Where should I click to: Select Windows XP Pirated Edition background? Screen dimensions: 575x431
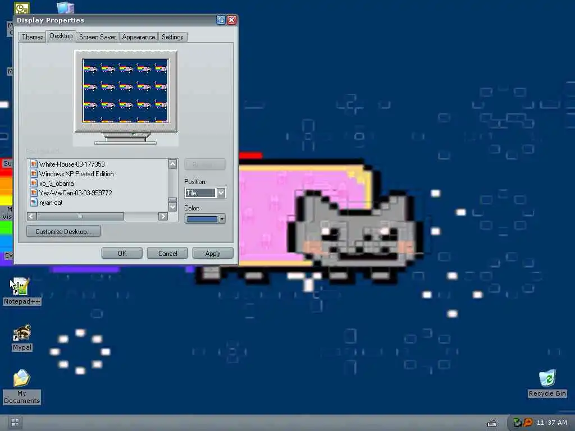[76, 174]
